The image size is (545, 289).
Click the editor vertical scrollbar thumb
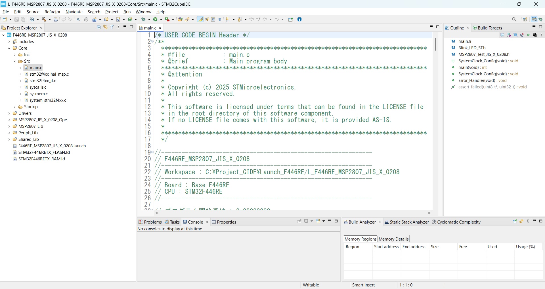tap(435, 44)
